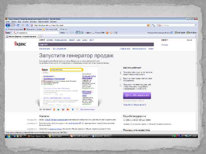Click the Yandex logo on the Yandex toolbar
The height and width of the screenshot is (154, 206).
[8, 33]
